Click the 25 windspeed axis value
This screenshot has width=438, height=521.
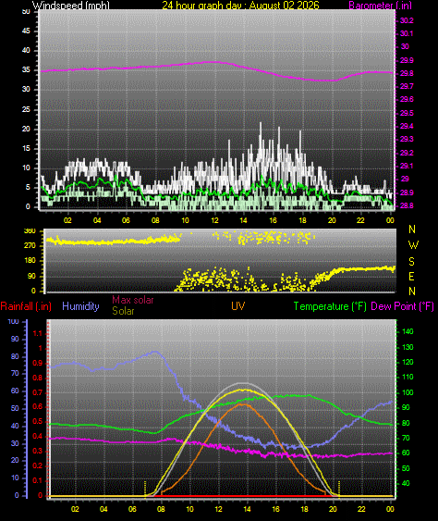26,109
